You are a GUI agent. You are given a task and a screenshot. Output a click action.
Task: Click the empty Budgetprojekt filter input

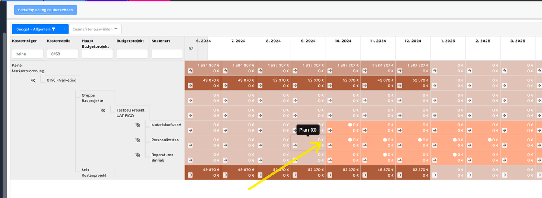[x=132, y=54]
